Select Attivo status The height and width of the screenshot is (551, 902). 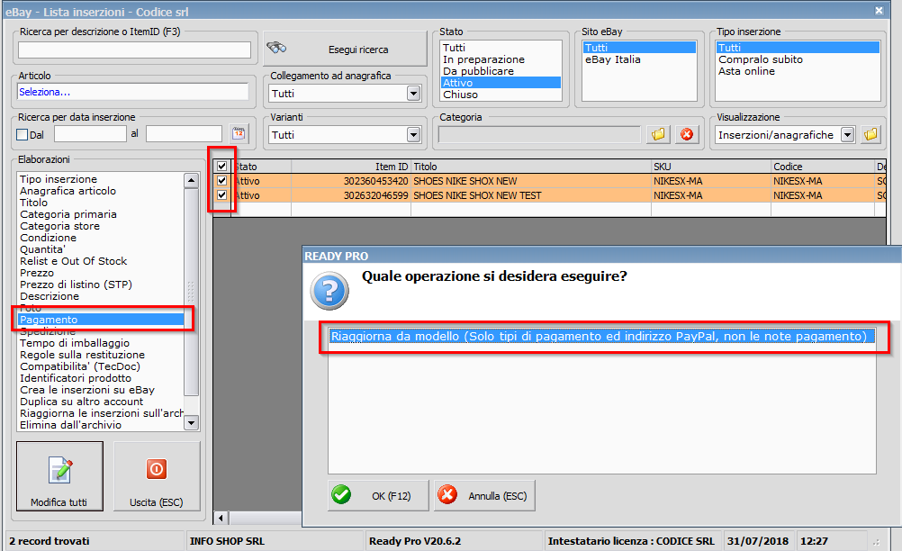[501, 83]
